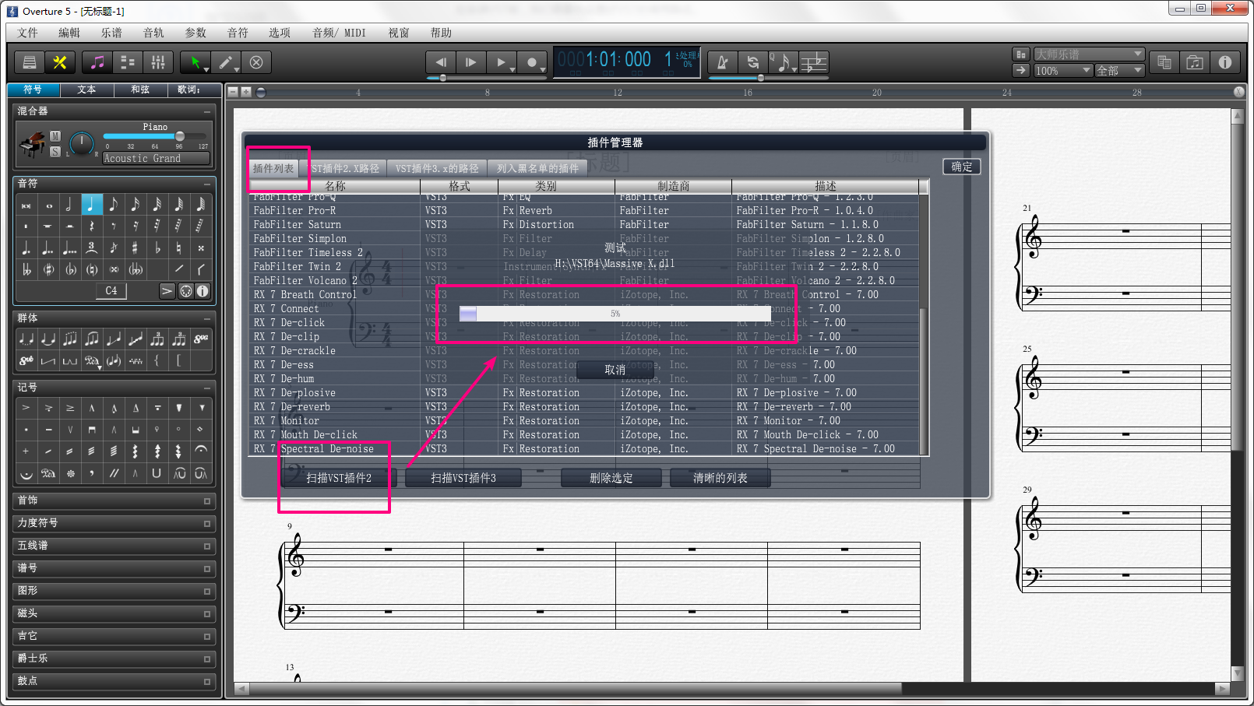
Task: Cancel the scan with 取消
Action: coord(615,370)
